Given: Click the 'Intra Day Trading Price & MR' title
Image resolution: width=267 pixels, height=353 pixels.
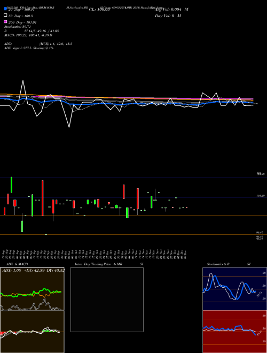Looking at the screenshot, I should 98,264.
